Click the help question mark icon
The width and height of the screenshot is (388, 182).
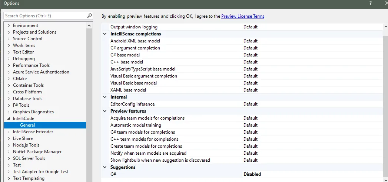(370, 3)
